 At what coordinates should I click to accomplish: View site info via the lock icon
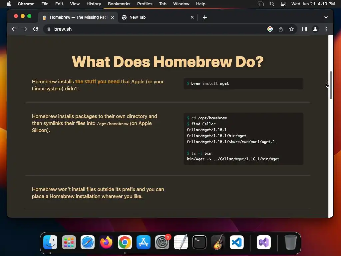[49, 29]
